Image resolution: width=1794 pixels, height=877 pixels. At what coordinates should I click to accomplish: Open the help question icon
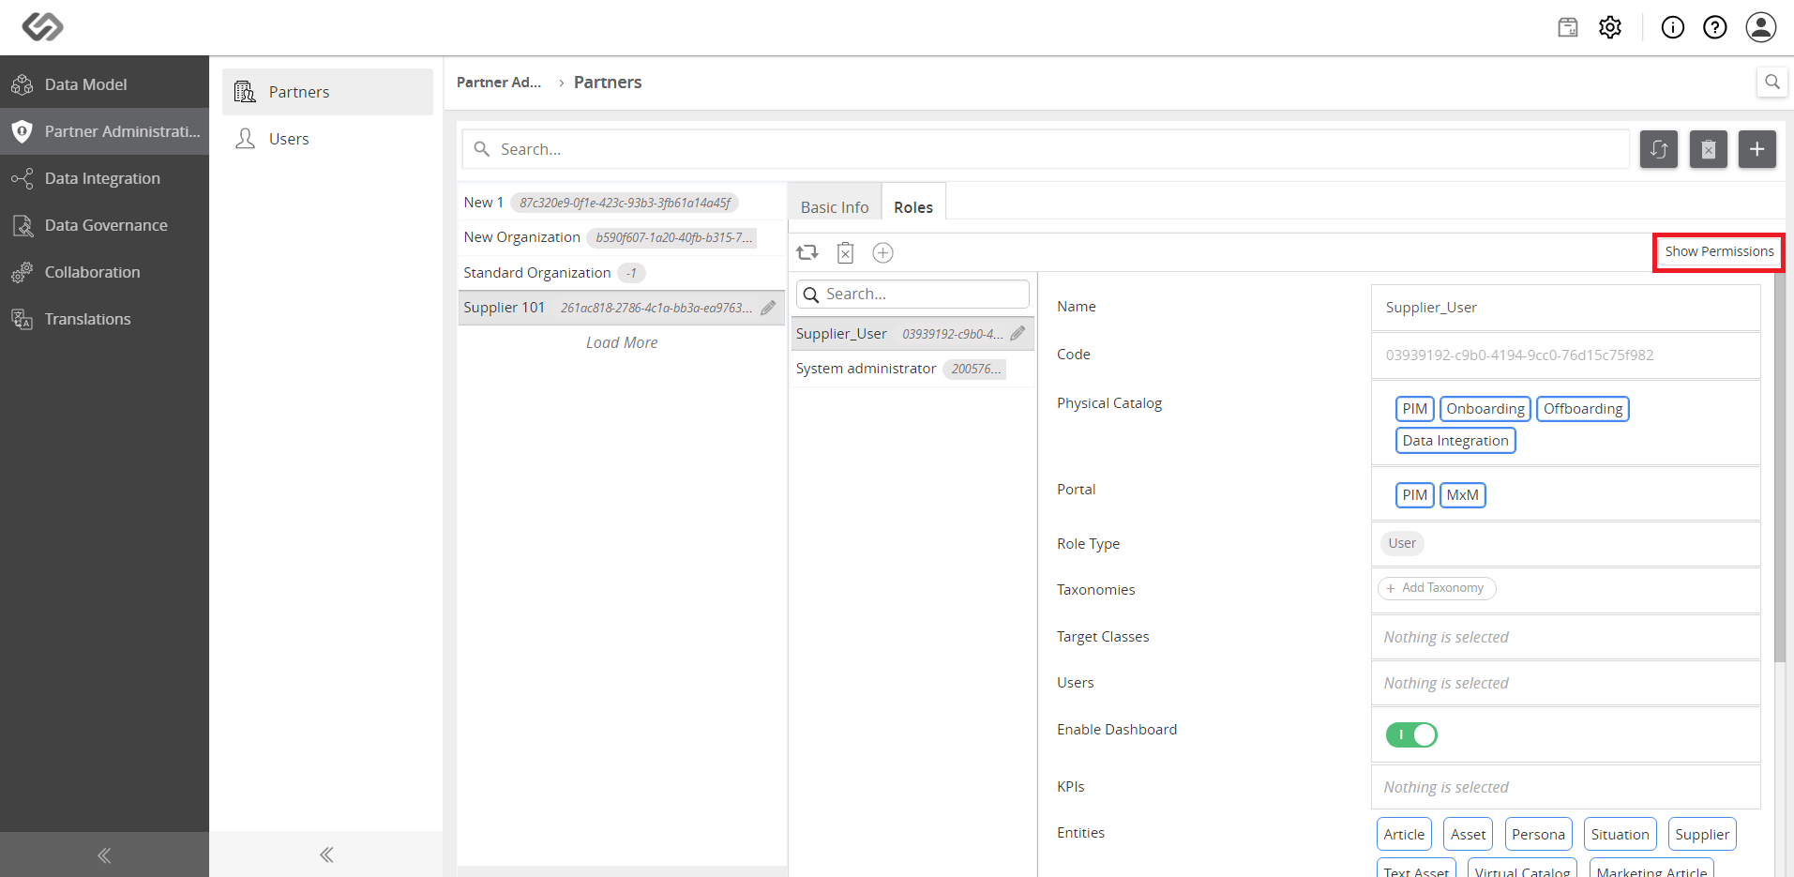1715,27
